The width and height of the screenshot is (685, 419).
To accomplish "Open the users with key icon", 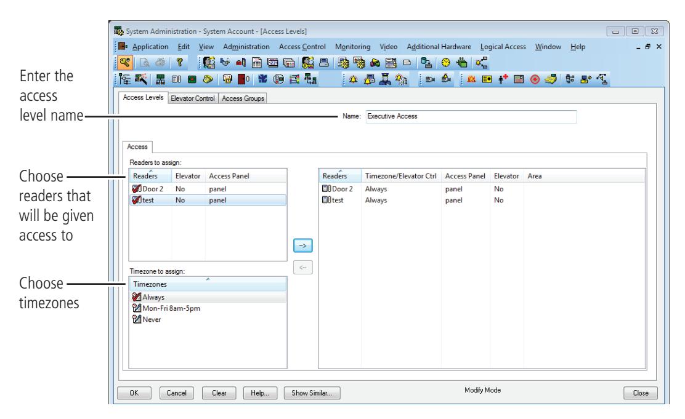I will point(307,62).
